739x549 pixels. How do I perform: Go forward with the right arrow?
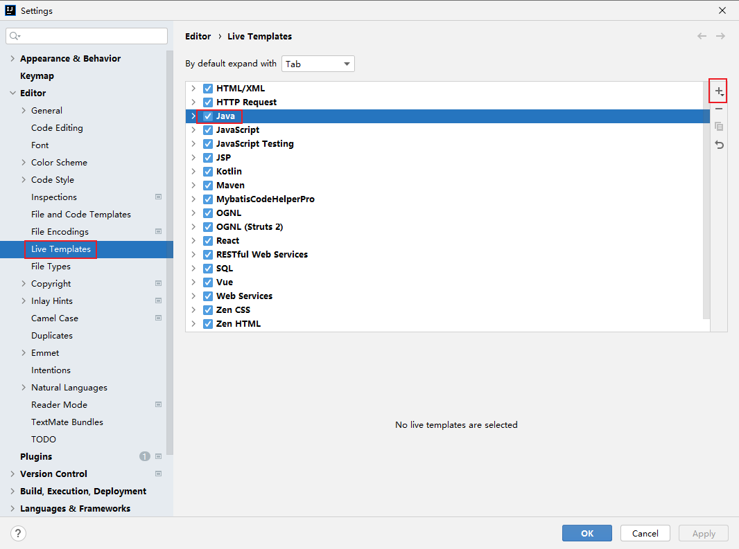click(720, 36)
